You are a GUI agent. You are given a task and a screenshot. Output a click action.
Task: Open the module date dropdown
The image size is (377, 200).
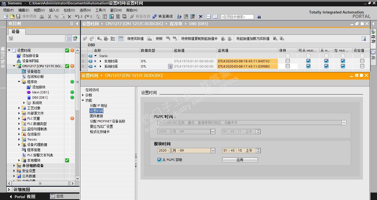(x=213, y=150)
